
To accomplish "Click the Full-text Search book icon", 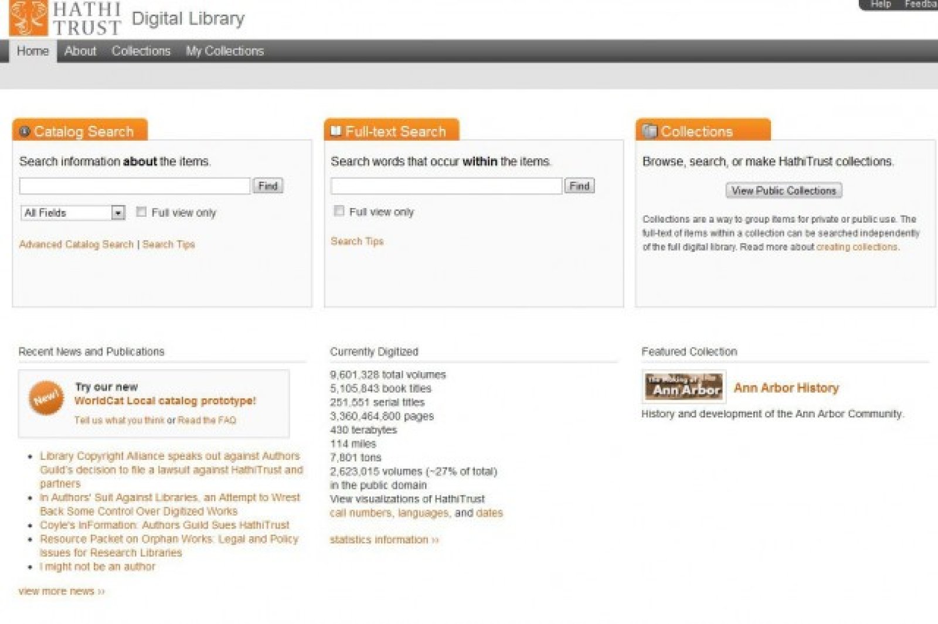I will (x=336, y=131).
